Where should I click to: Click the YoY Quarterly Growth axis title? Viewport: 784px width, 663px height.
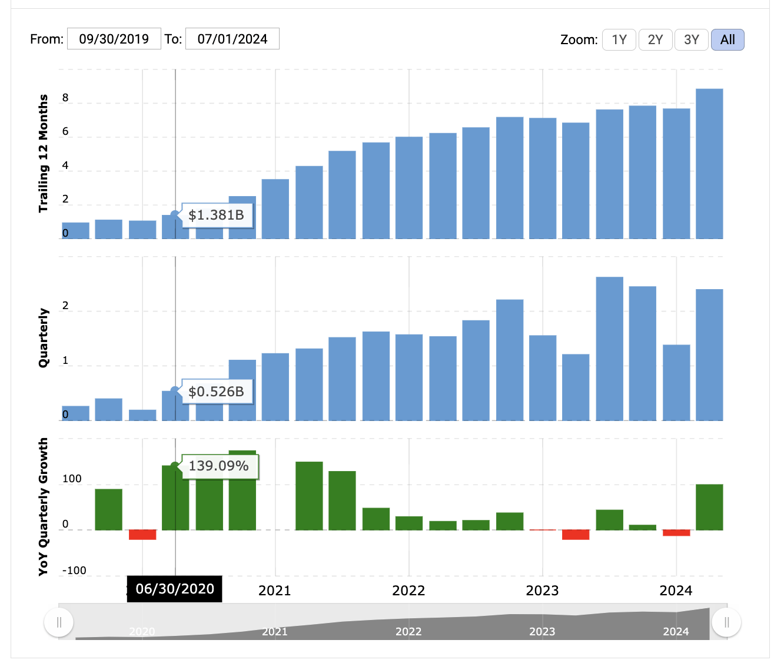pyautogui.click(x=44, y=507)
